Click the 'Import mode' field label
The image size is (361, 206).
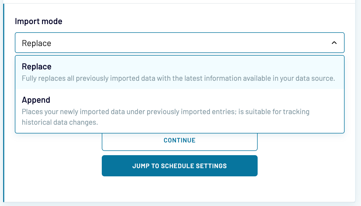38,21
